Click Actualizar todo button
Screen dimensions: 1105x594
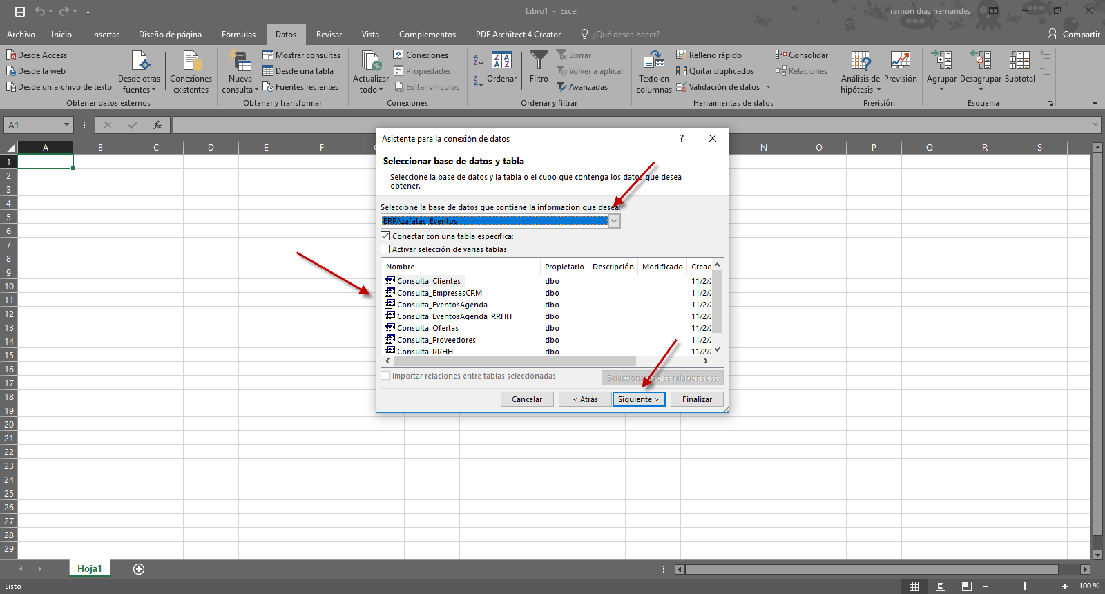371,72
